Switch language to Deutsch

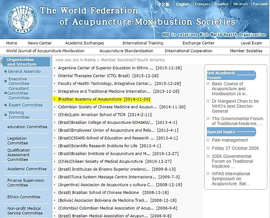[x=240, y=4]
